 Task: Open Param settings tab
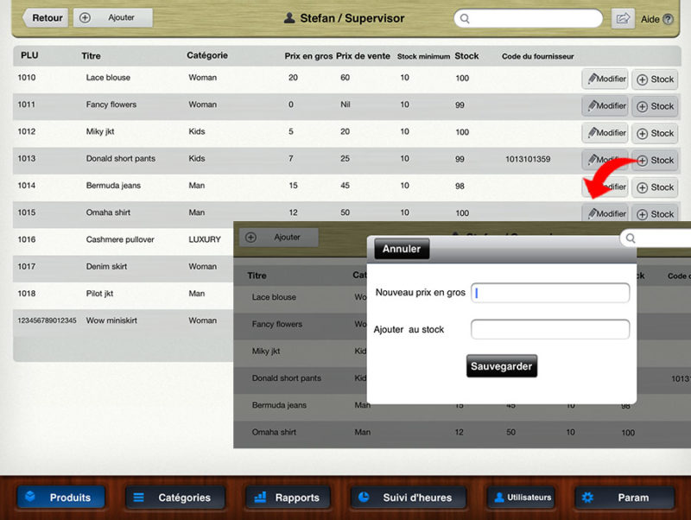click(624, 498)
